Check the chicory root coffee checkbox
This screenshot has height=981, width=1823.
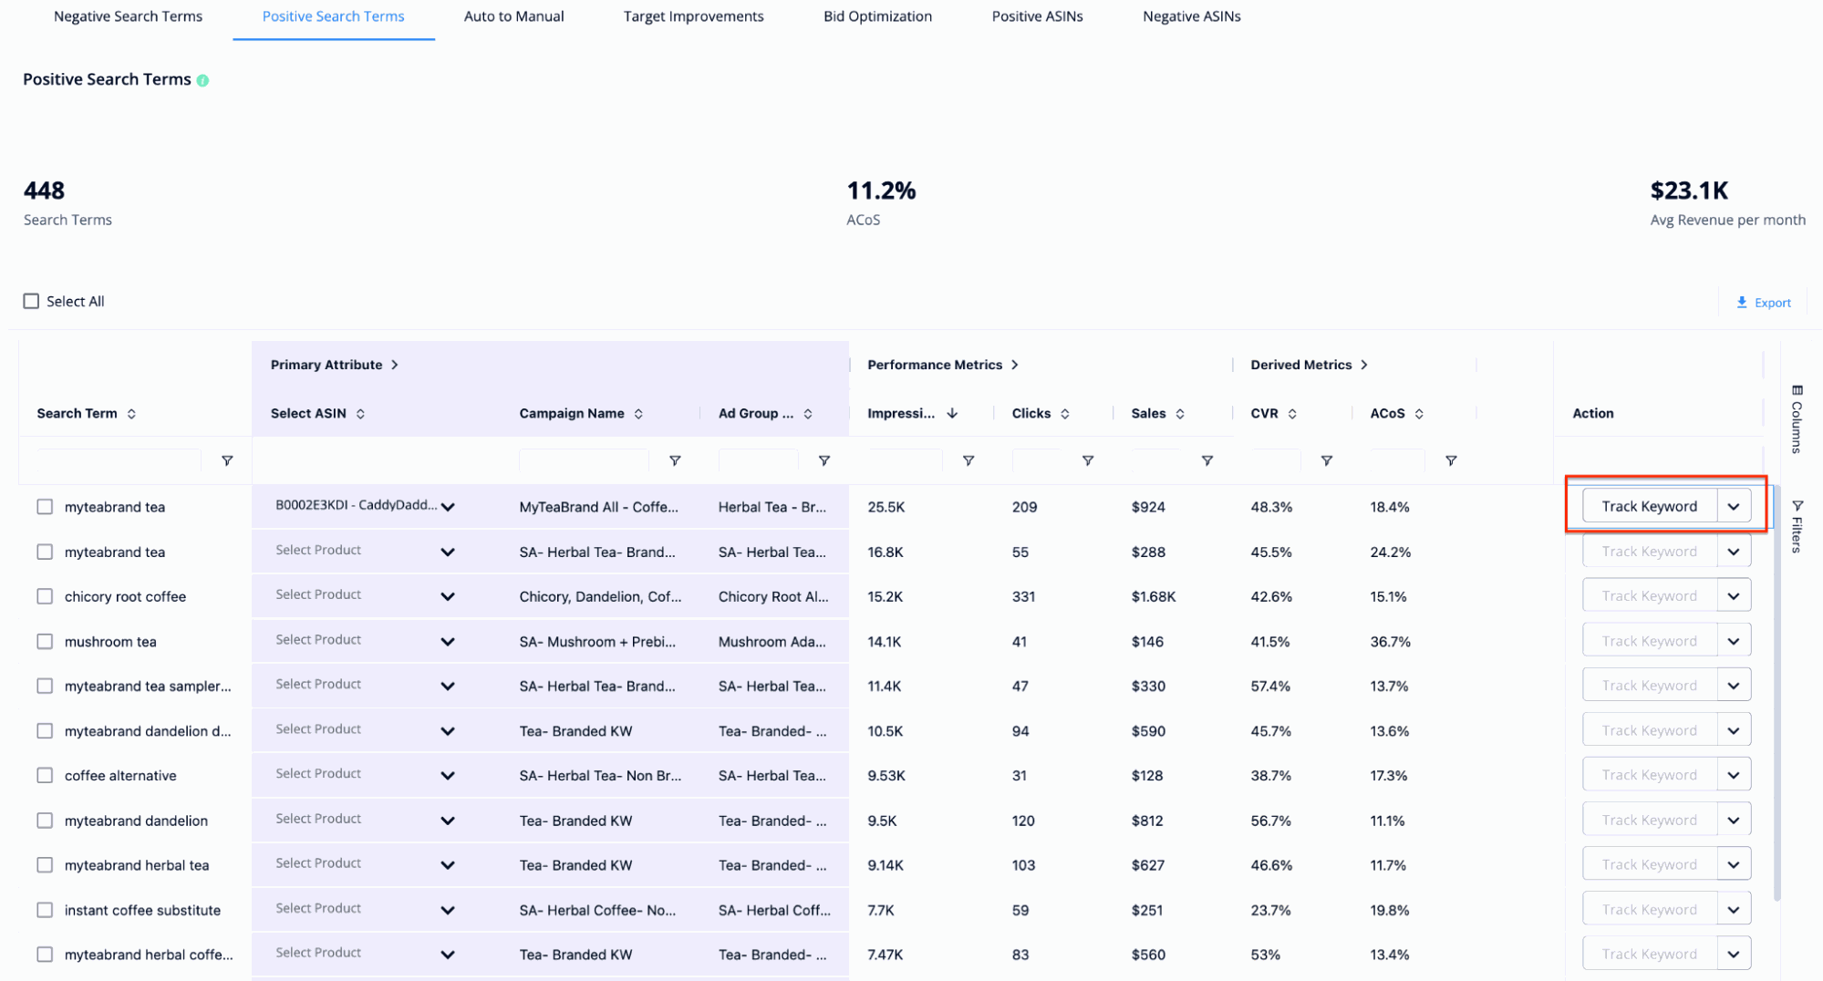(45, 596)
